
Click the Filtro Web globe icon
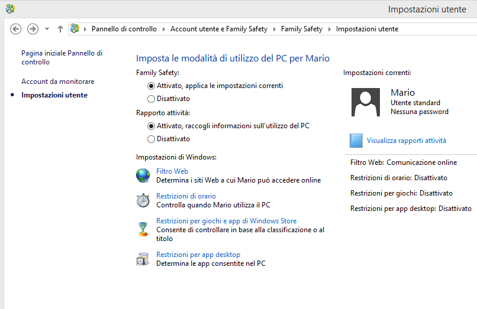143,175
